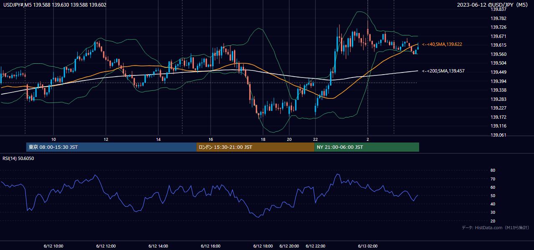Click the 139.615 price axis label
534x250 pixels.
point(498,45)
